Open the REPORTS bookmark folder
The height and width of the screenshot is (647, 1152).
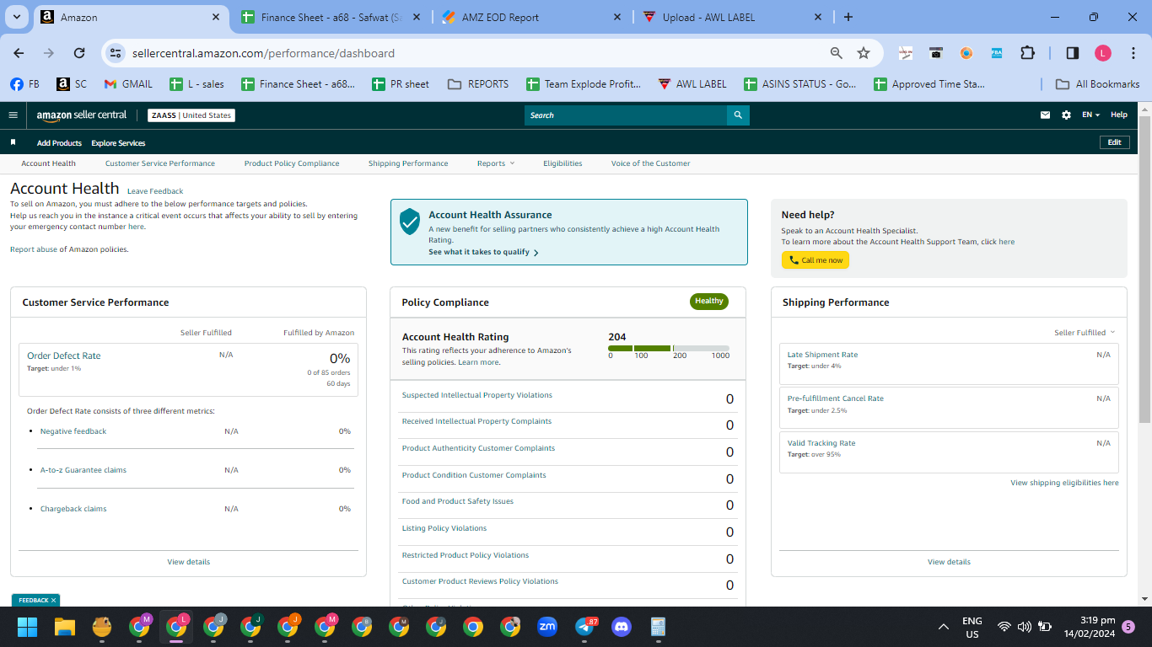(x=478, y=84)
